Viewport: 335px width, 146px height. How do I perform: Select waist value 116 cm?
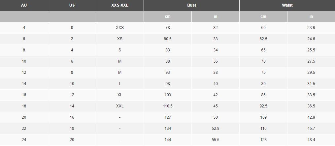[x=263, y=129]
